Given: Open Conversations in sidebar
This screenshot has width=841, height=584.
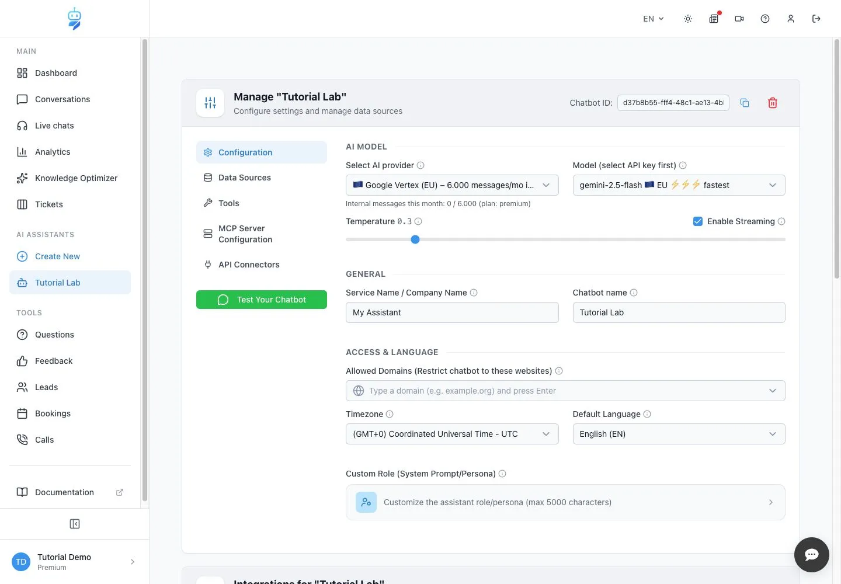Looking at the screenshot, I should [x=70, y=99].
